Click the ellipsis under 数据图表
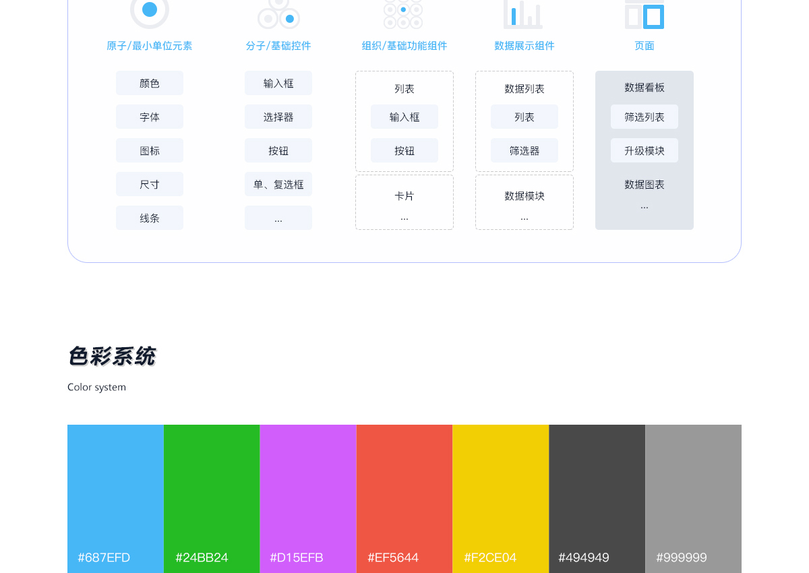The image size is (809, 573). tap(645, 207)
